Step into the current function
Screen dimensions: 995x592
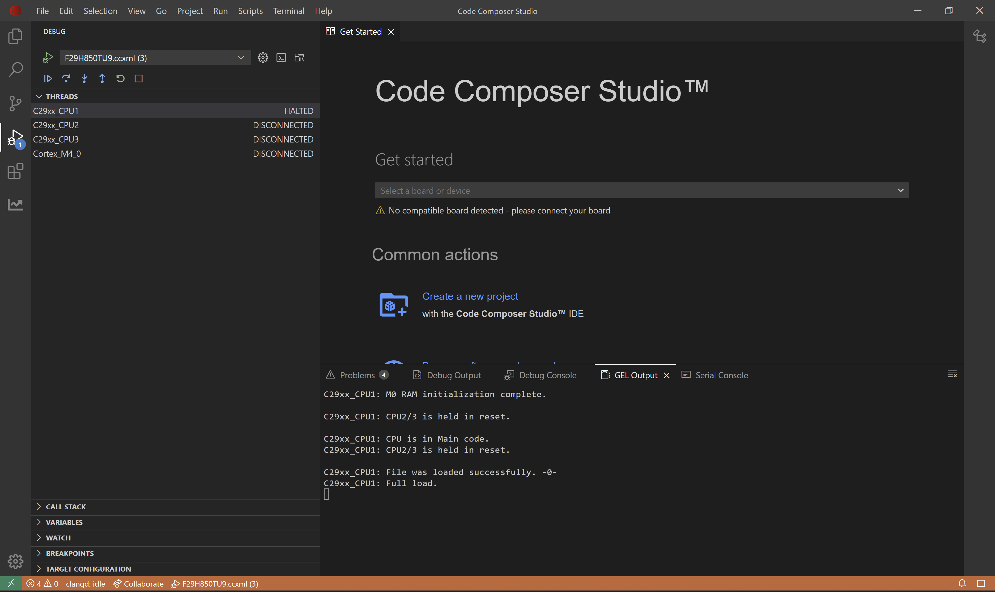click(84, 78)
